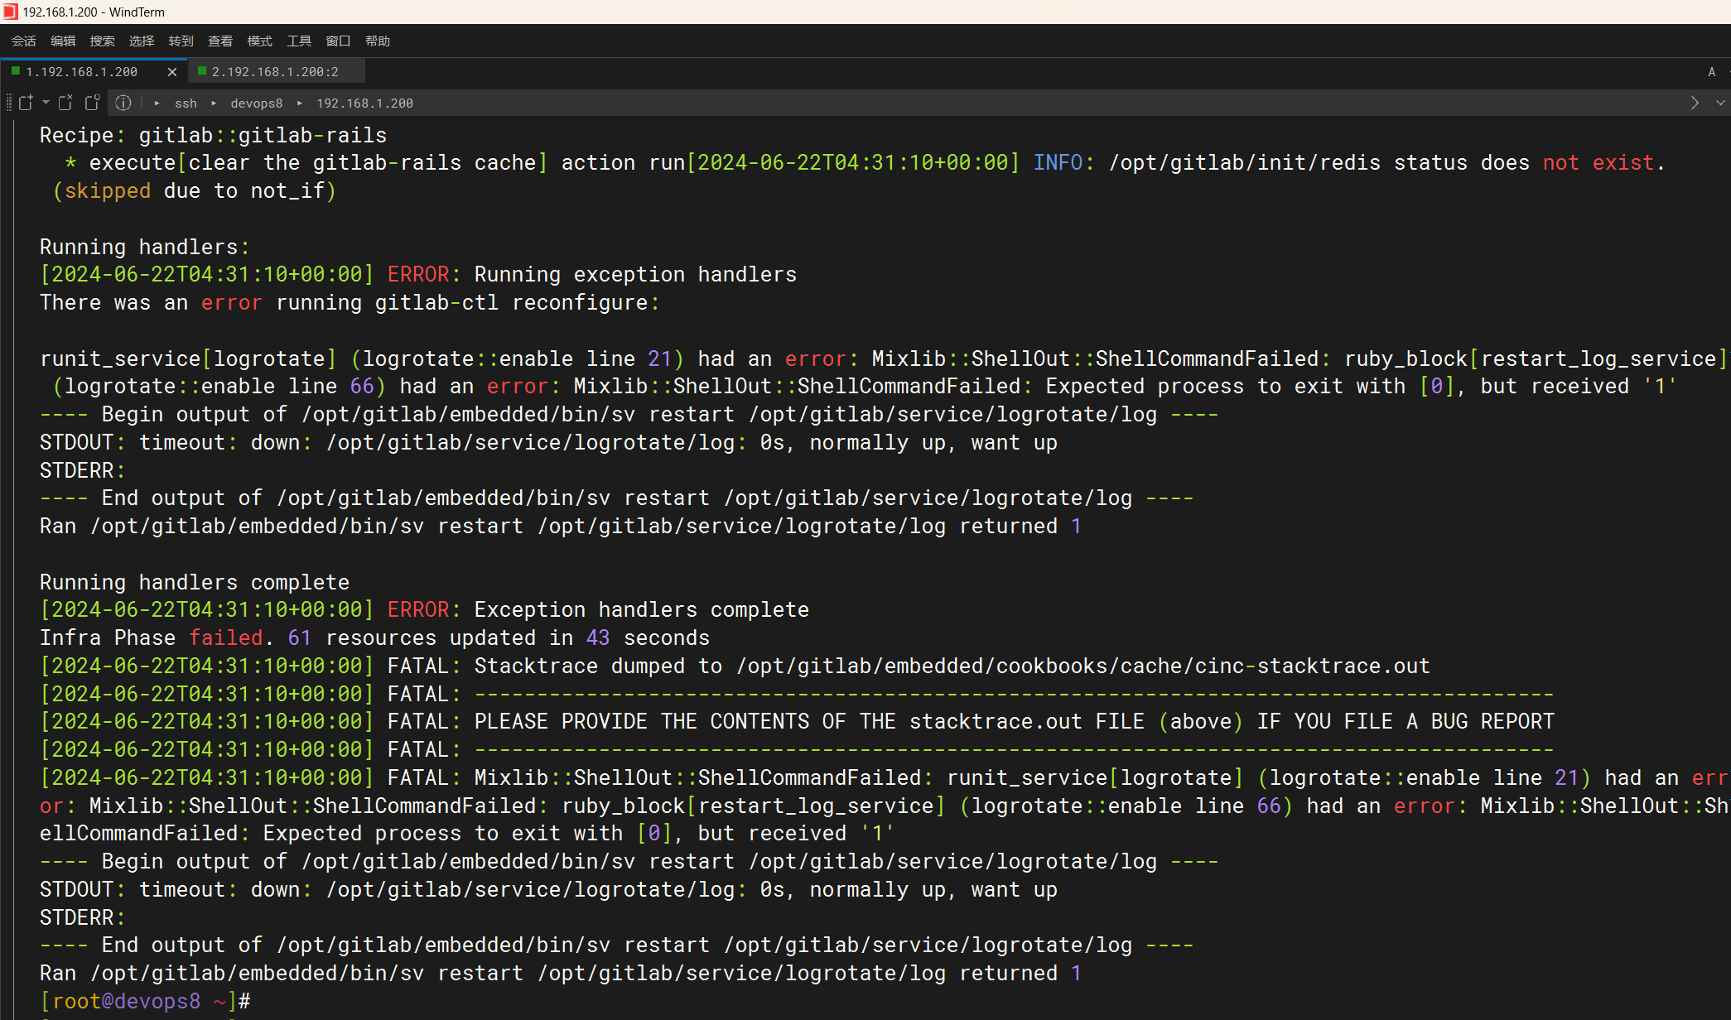Open the 查看 (View) menu
Image resolution: width=1731 pixels, height=1020 pixels.
[x=220, y=41]
